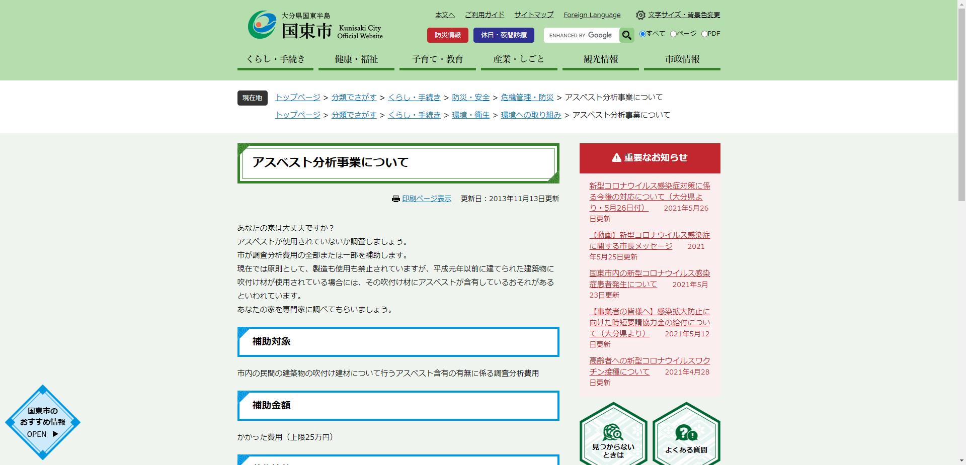
Task: Open the 子育て・教育 navigation menu
Action: 437,59
